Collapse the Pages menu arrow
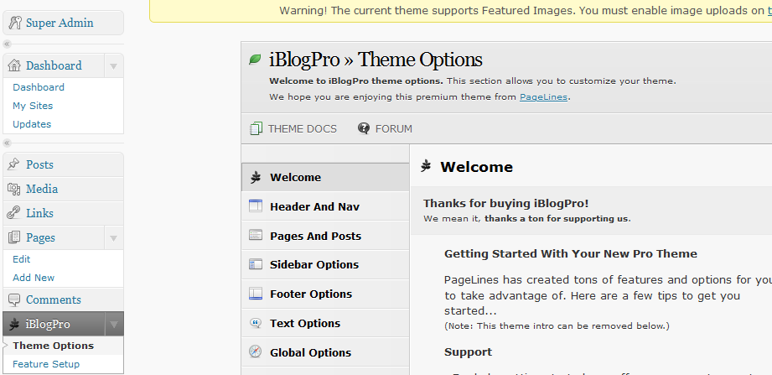 114,238
